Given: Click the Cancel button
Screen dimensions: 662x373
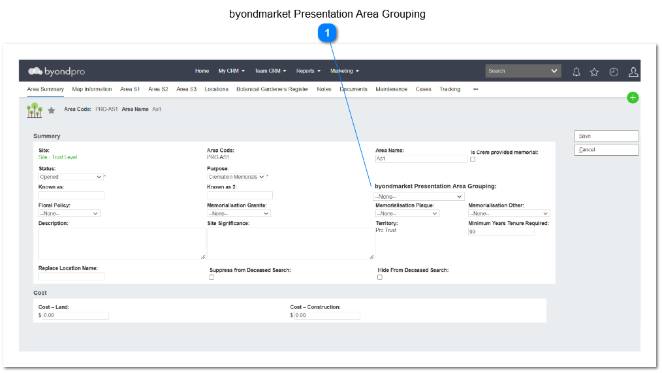Looking at the screenshot, I should 607,149.
